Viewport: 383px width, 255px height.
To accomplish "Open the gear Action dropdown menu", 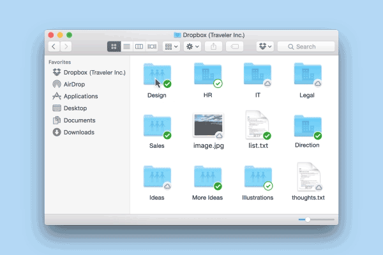I will [x=191, y=47].
